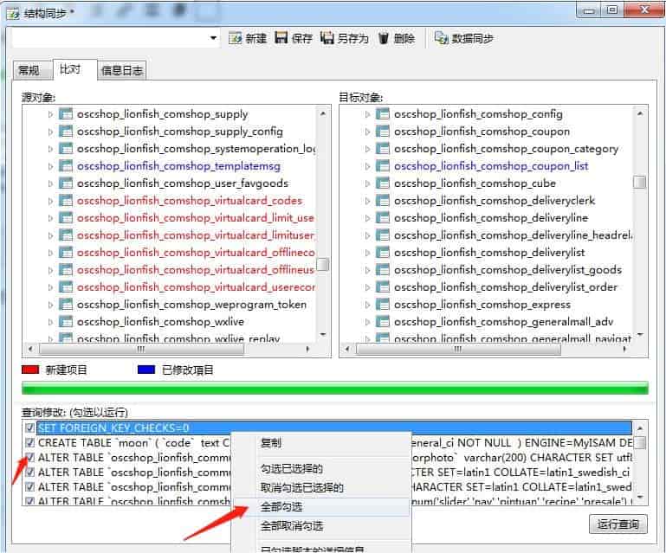Viewport: 666px width, 553px height.
Task: Click 运行查询 button
Action: pyautogui.click(x=618, y=524)
